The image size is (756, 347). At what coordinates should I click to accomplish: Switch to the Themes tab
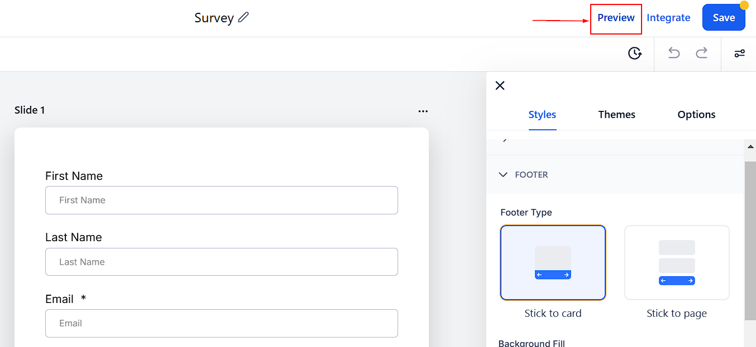pos(616,115)
